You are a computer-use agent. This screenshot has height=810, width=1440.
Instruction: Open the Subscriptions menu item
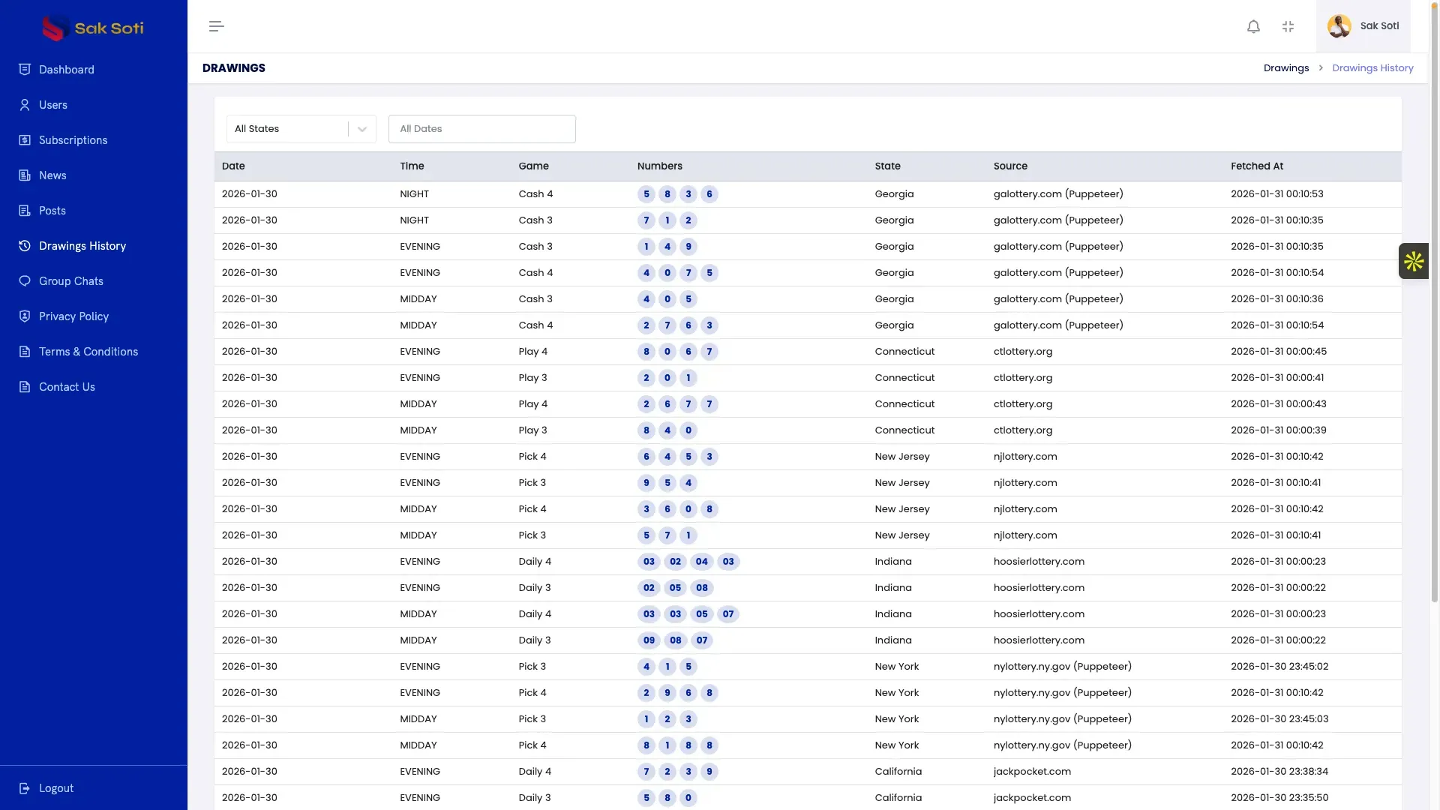coord(73,140)
